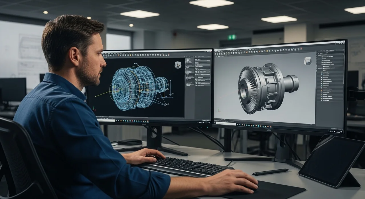Toggle visibility icon of first tree row, right monitor

(x=322, y=57)
